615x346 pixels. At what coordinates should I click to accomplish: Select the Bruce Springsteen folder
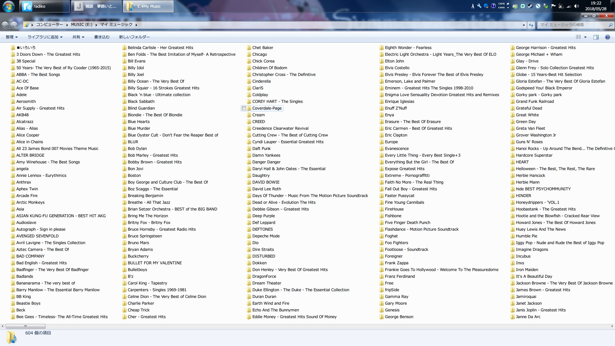click(142, 236)
